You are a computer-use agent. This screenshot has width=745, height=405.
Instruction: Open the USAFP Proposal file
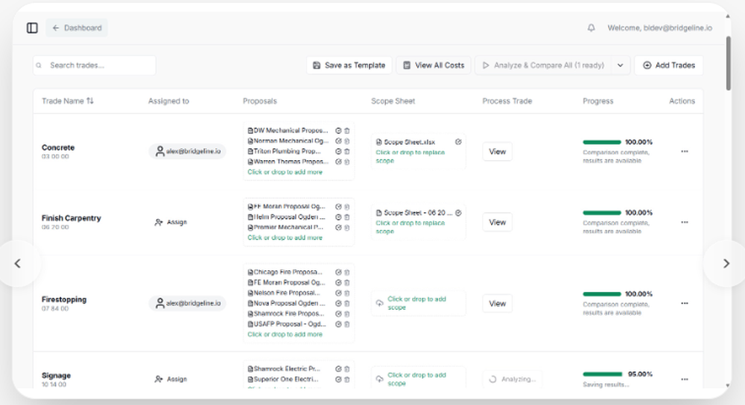coord(287,325)
